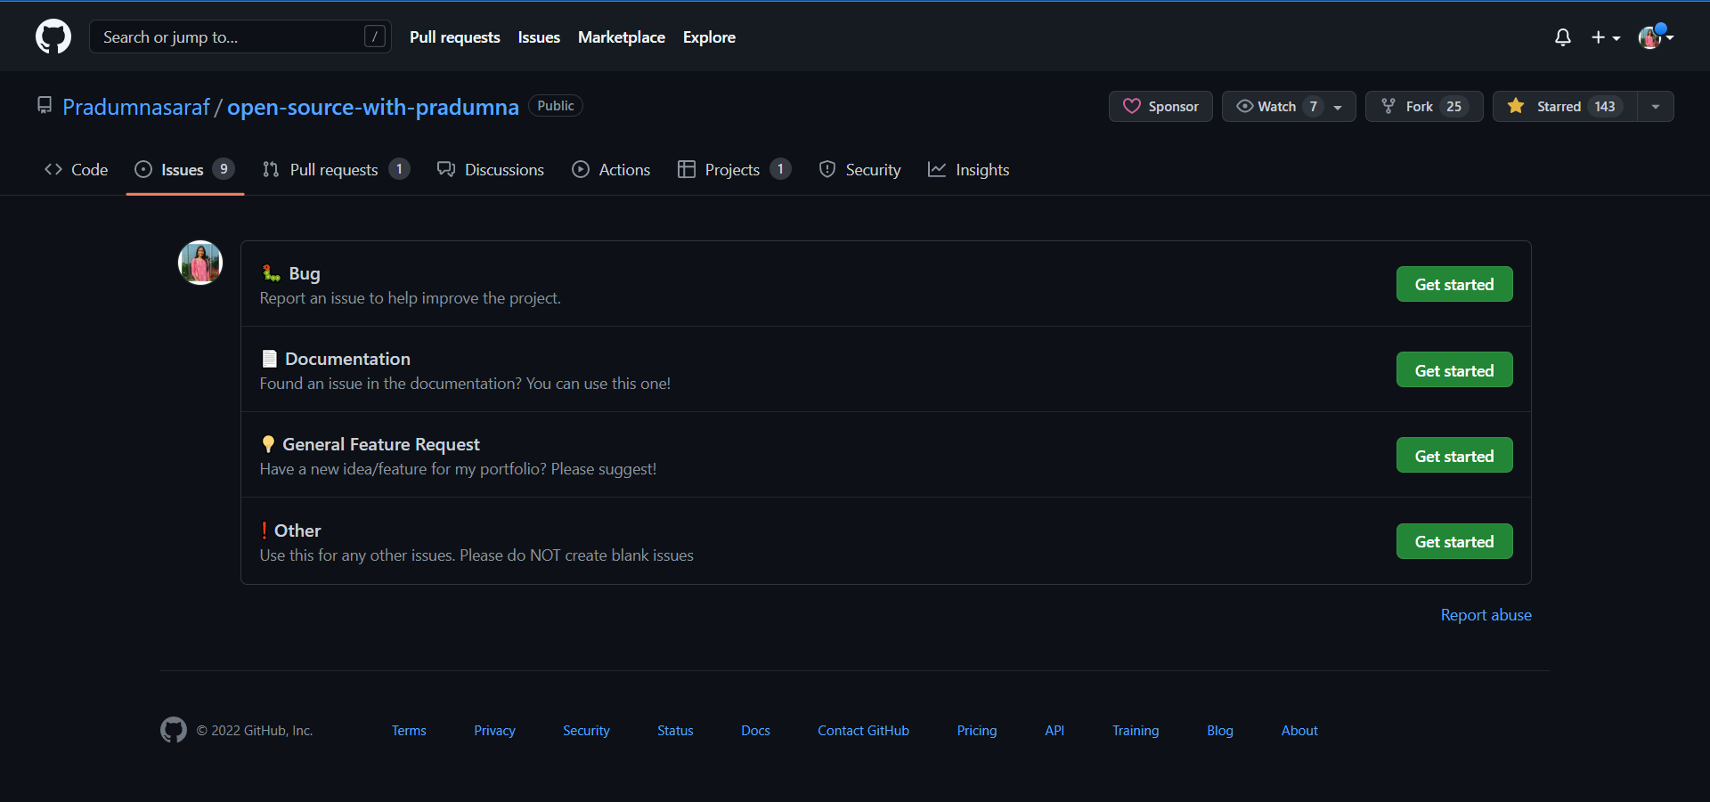Image resolution: width=1710 pixels, height=802 pixels.
Task: Click the footer GitHub logo
Action: 174,730
